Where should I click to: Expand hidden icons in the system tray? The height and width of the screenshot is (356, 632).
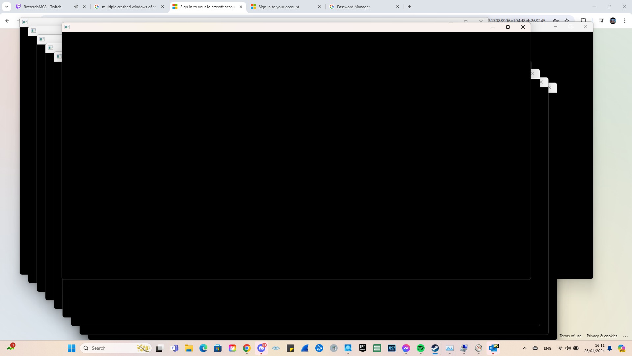tap(525, 348)
